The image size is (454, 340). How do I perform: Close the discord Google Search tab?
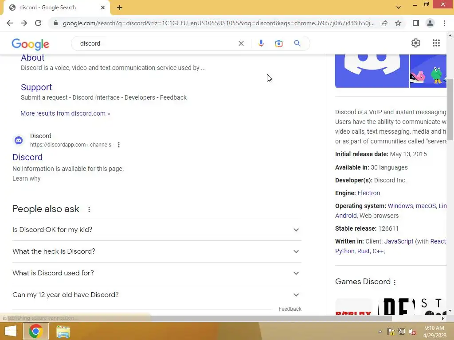click(103, 8)
